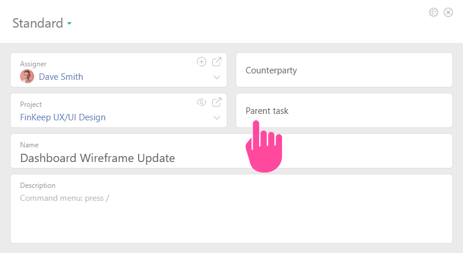This screenshot has width=463, height=253.
Task: Edit the name Dashboard Wireframe Update
Action: point(98,158)
